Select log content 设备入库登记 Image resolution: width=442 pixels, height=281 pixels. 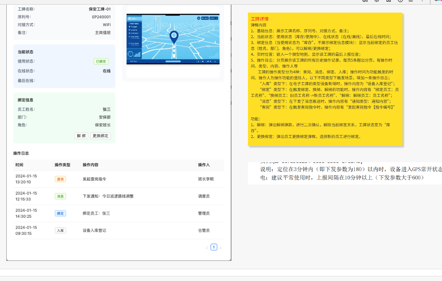point(95,230)
